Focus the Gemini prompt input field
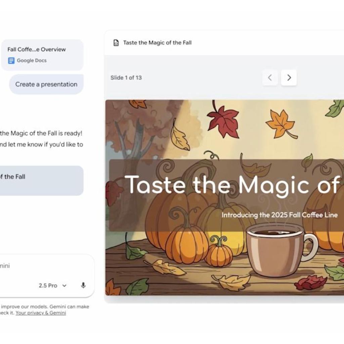 pyautogui.click(x=34, y=265)
